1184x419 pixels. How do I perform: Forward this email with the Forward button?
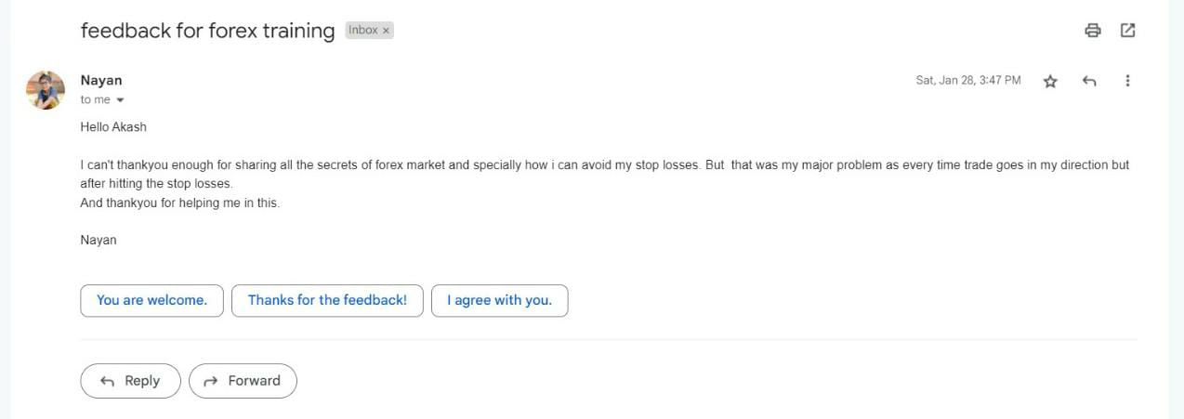coord(243,381)
